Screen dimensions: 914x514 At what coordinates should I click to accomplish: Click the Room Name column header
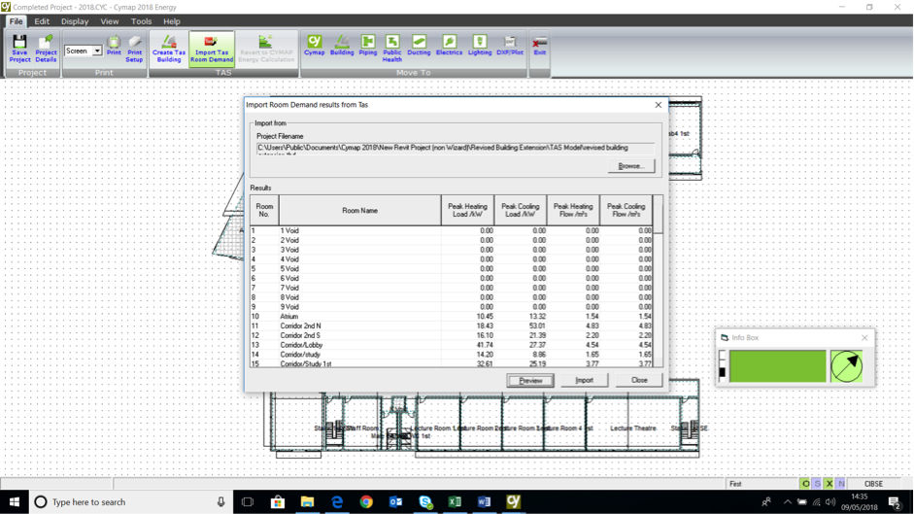click(x=359, y=211)
